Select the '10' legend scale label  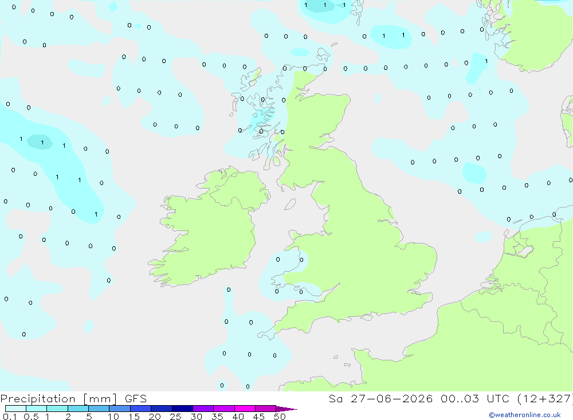113,417
